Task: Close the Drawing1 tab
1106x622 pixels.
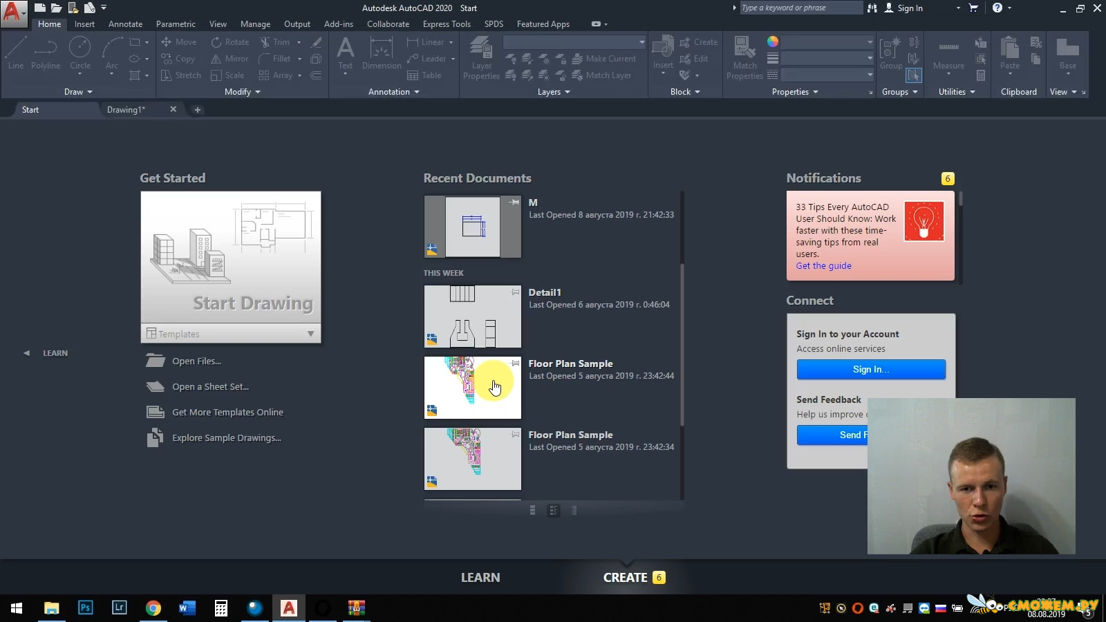Action: pos(173,110)
